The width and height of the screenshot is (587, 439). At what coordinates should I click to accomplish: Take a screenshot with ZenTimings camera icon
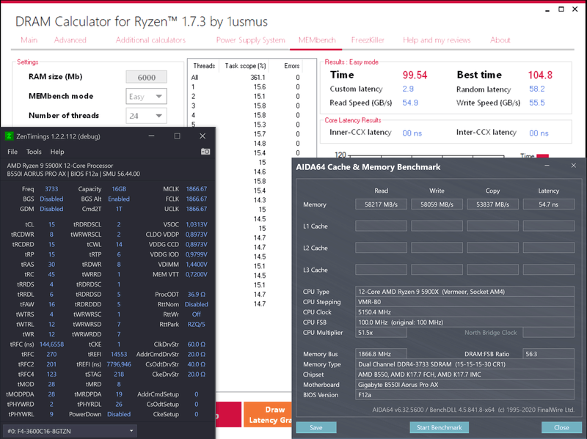(205, 152)
